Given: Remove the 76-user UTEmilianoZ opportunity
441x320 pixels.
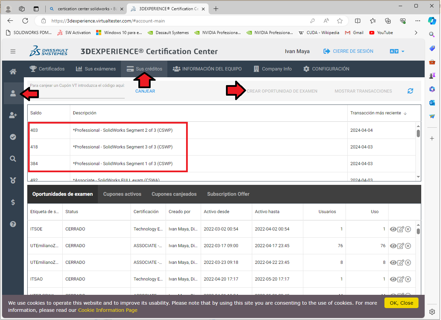Looking at the screenshot, I should [408, 246].
